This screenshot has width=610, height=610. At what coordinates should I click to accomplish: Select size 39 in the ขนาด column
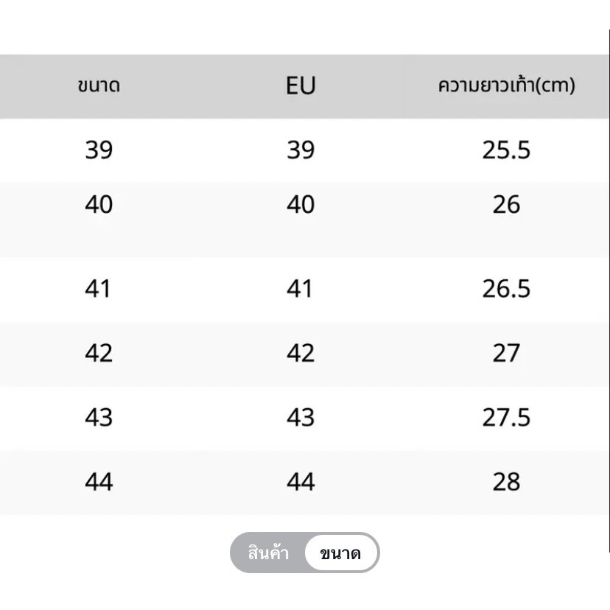tap(99, 150)
